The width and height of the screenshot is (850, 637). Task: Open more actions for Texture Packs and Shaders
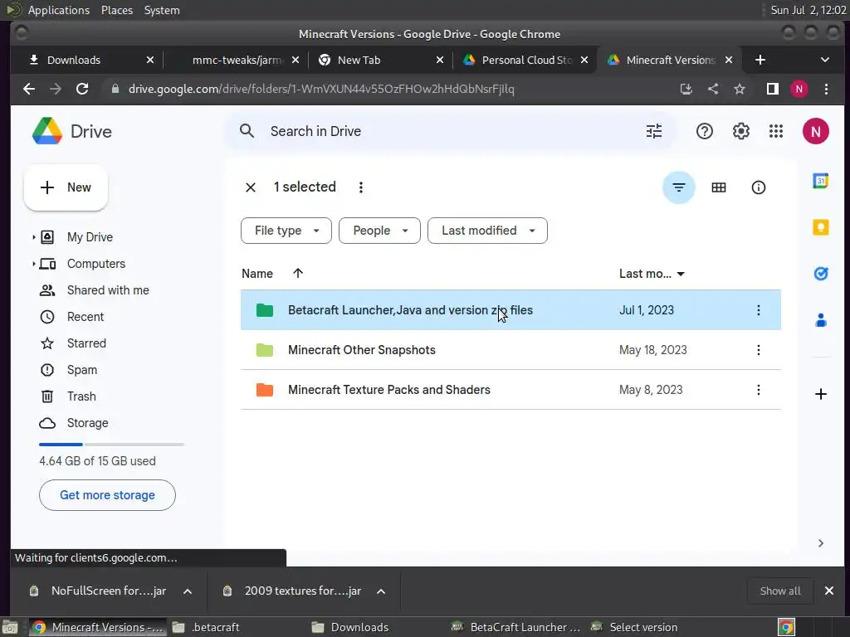click(x=758, y=390)
